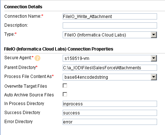Focus the Connection Name input field

pyautogui.click(x=110, y=17)
